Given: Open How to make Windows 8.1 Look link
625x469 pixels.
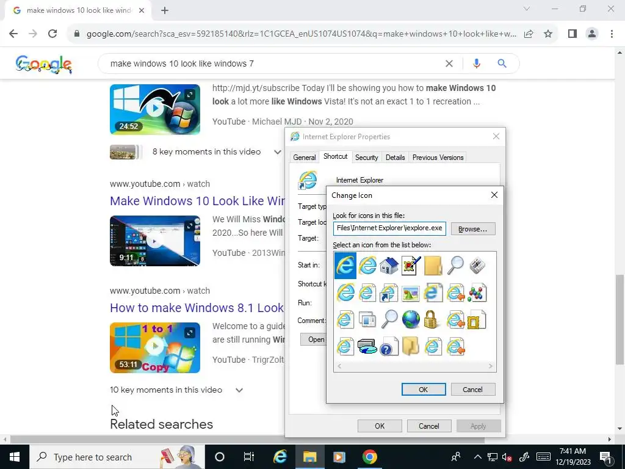Looking at the screenshot, I should (197, 308).
